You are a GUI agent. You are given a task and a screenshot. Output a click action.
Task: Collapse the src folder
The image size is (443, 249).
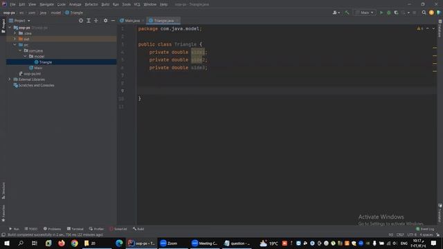(x=15, y=44)
